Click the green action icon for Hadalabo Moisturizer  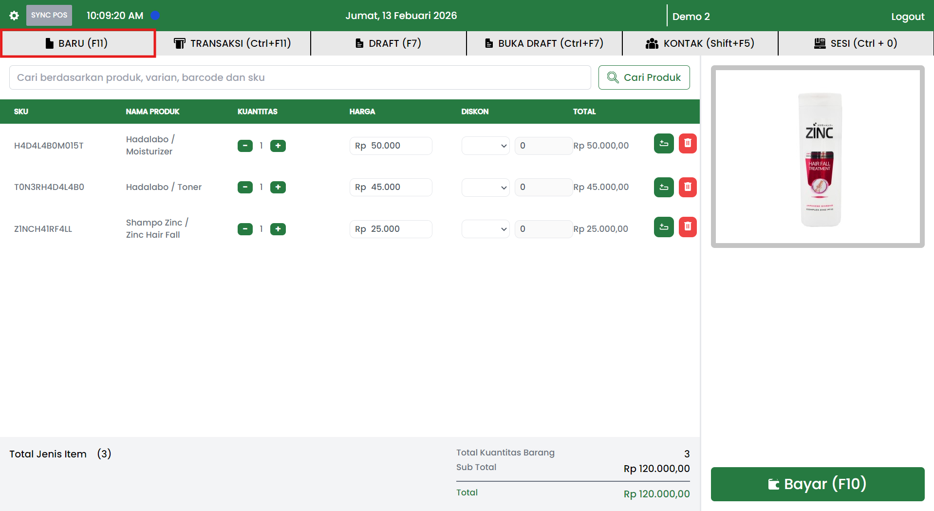click(x=663, y=143)
